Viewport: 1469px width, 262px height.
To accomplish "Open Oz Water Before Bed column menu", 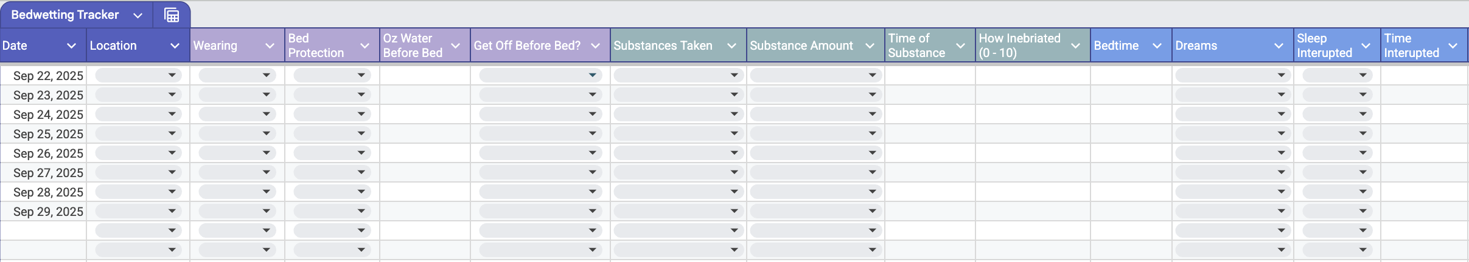I will tap(455, 45).
